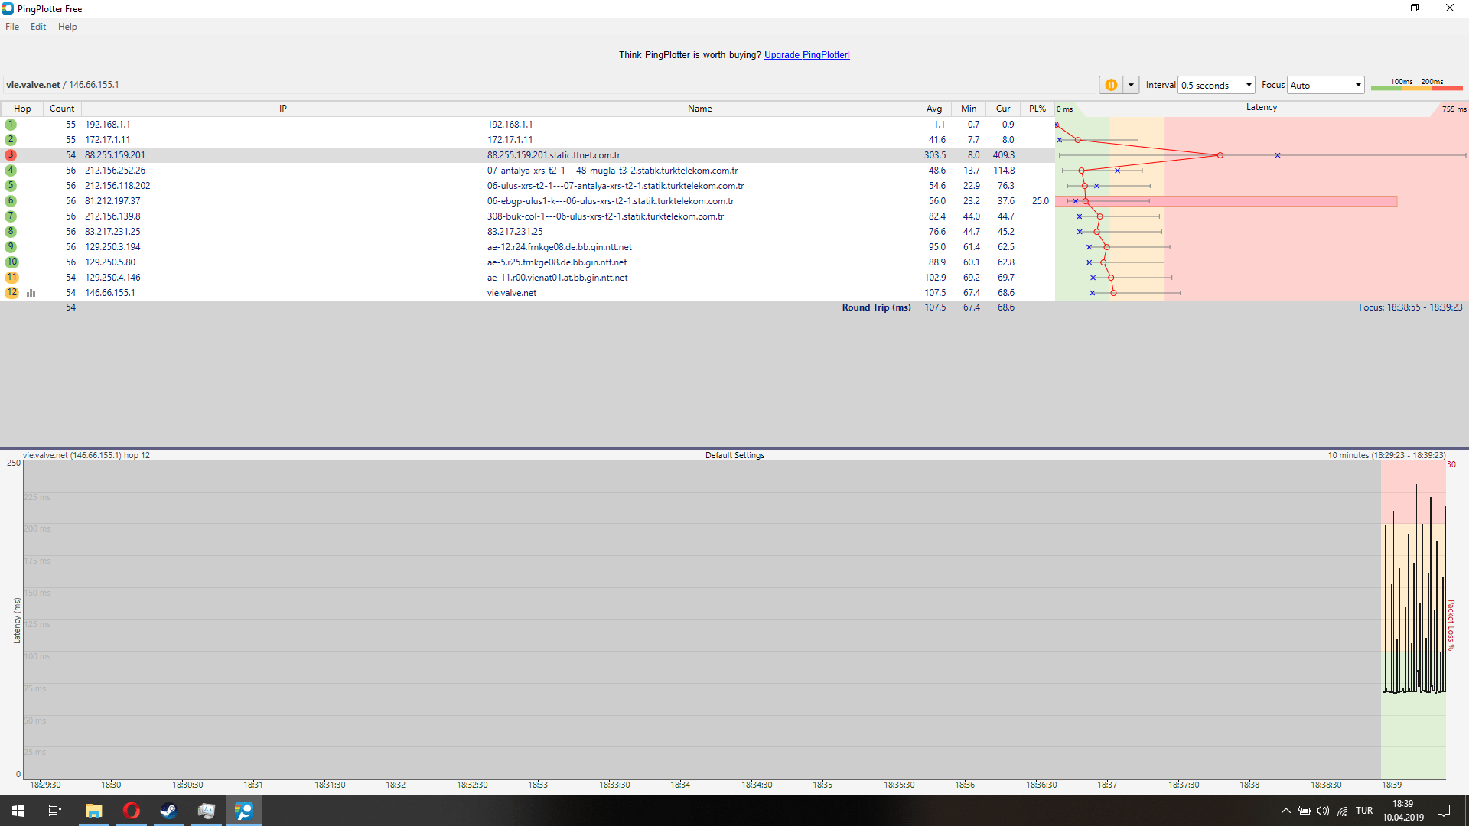
Task: Click the PL% column header
Action: (1037, 109)
